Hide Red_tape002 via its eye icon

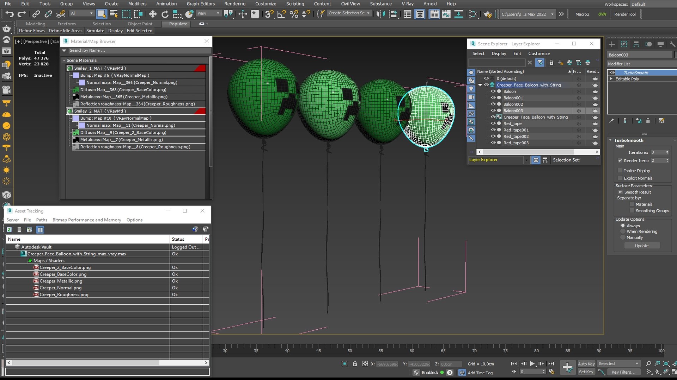tap(493, 137)
